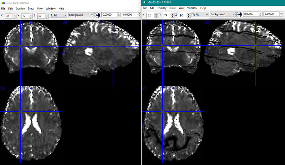Screen dimensions: 285x165
Task: Open the Help menu in the left window
Action: 61,9
